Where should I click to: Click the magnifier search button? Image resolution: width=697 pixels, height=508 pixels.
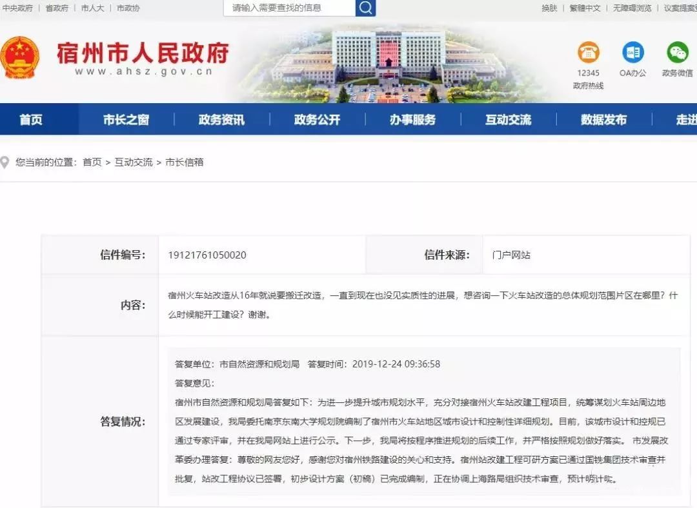coord(365,8)
